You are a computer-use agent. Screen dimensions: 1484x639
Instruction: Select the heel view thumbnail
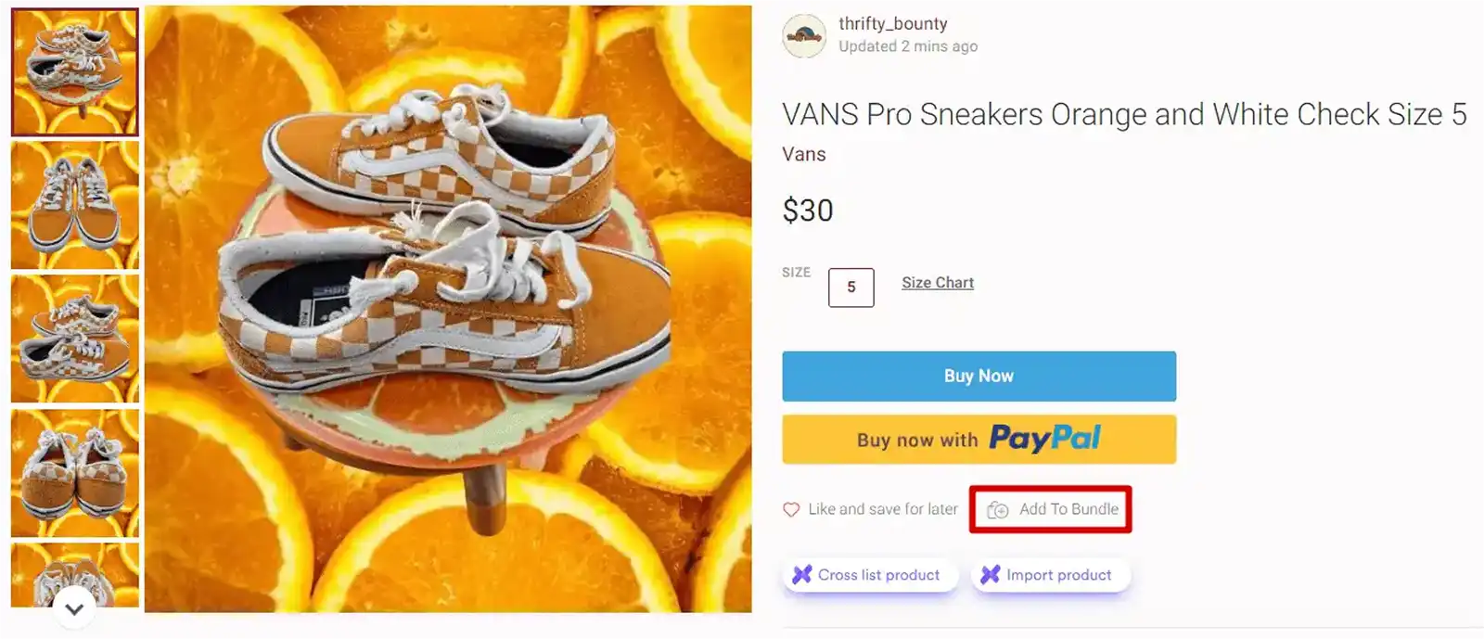pos(73,469)
